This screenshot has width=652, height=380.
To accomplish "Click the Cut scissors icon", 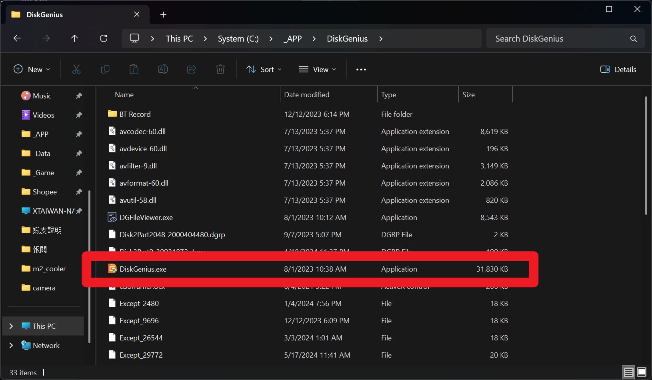I will pos(76,70).
